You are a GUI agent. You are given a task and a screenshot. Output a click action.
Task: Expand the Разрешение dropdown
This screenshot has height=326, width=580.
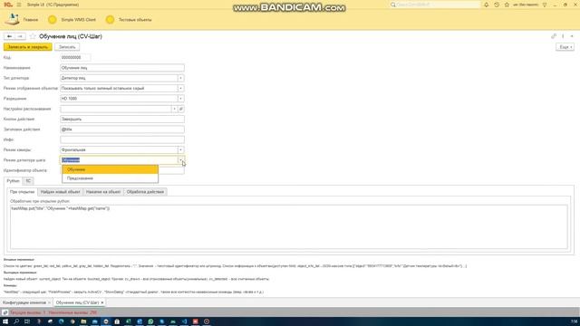pos(180,99)
